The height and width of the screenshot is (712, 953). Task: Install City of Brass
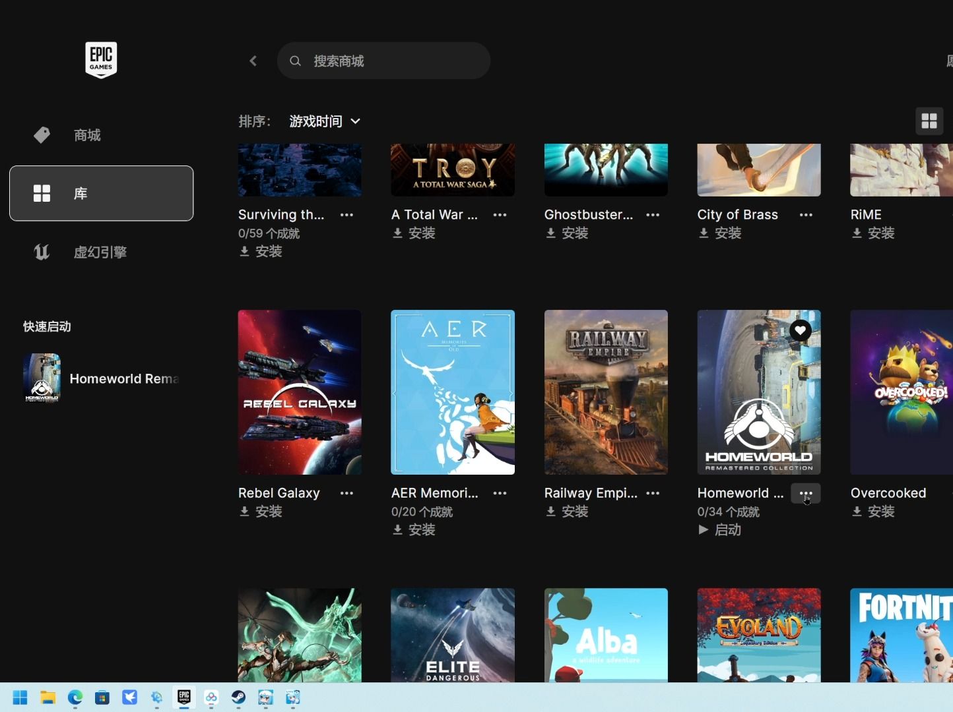pos(720,233)
